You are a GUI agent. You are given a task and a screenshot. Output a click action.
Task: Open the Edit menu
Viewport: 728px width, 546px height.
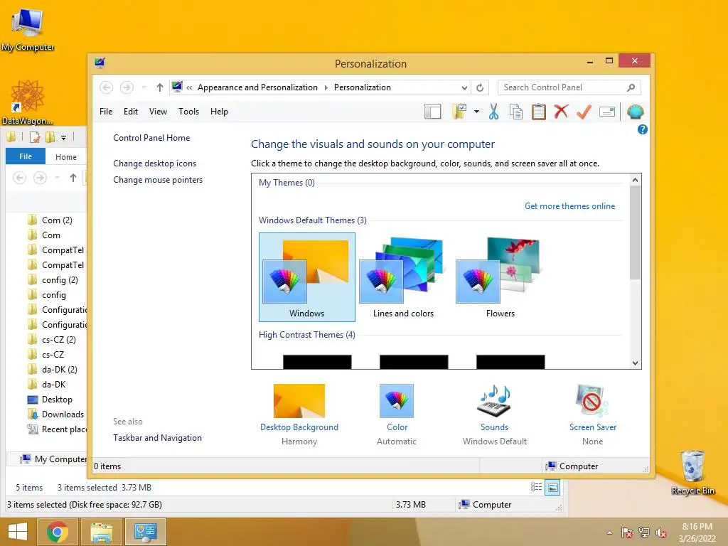click(131, 112)
